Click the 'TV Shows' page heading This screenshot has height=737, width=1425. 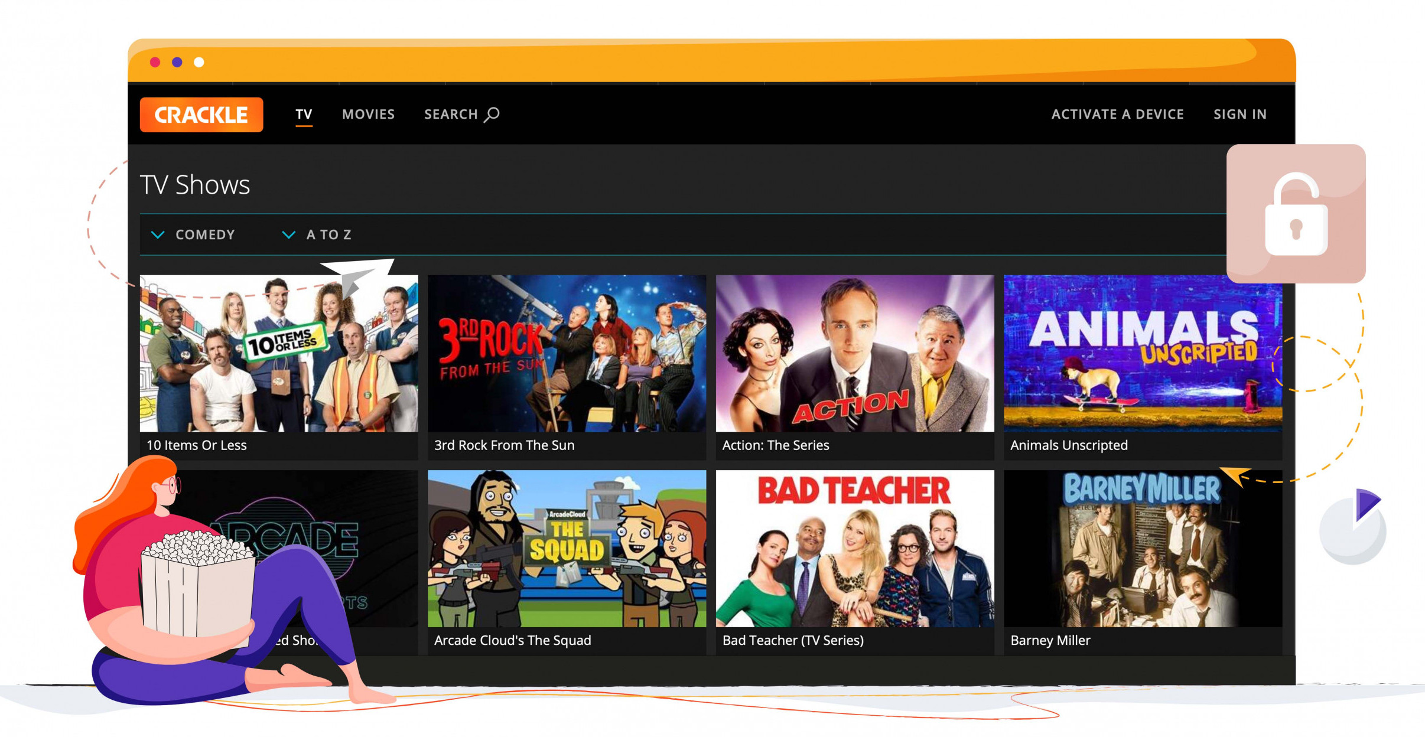coord(195,185)
